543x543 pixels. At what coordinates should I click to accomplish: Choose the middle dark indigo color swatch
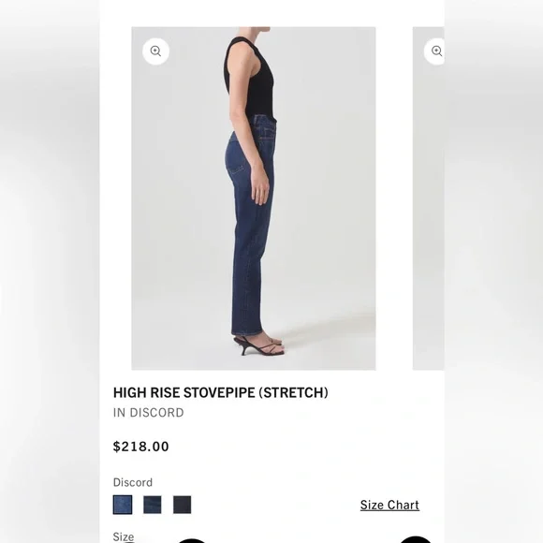pos(153,505)
